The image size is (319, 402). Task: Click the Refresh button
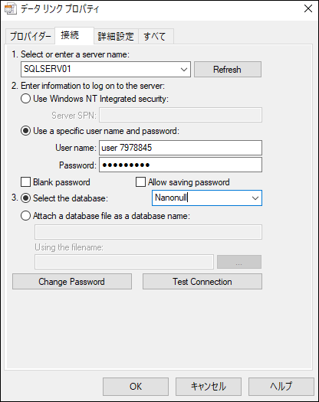point(228,69)
